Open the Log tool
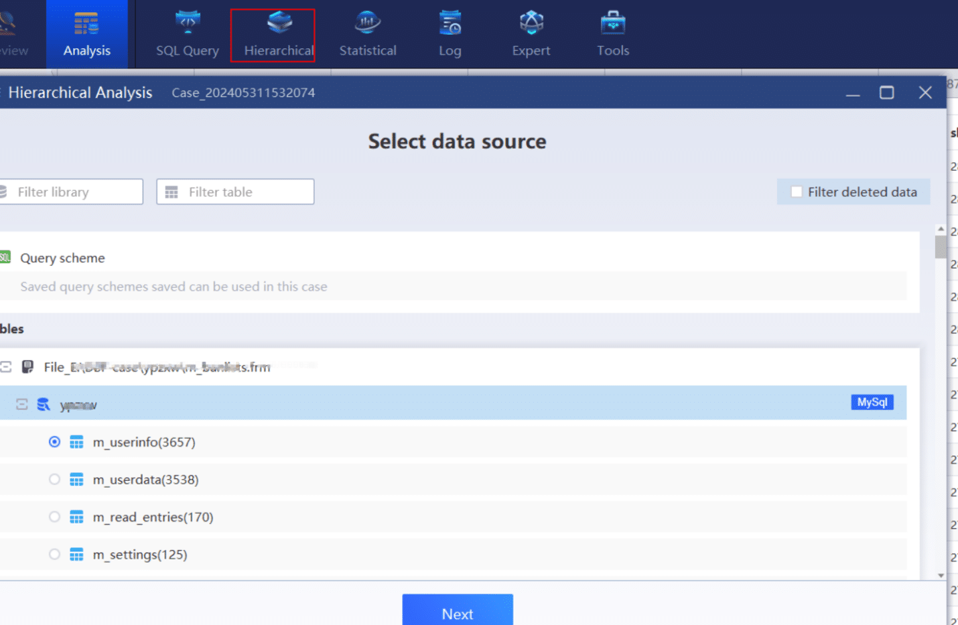958x625 pixels. tap(450, 34)
